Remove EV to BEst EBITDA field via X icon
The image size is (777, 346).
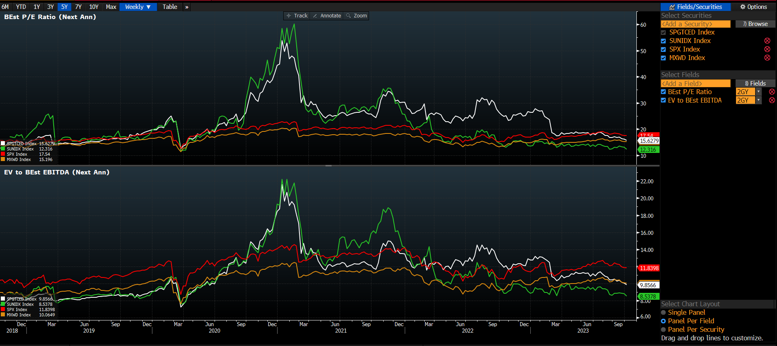point(772,101)
